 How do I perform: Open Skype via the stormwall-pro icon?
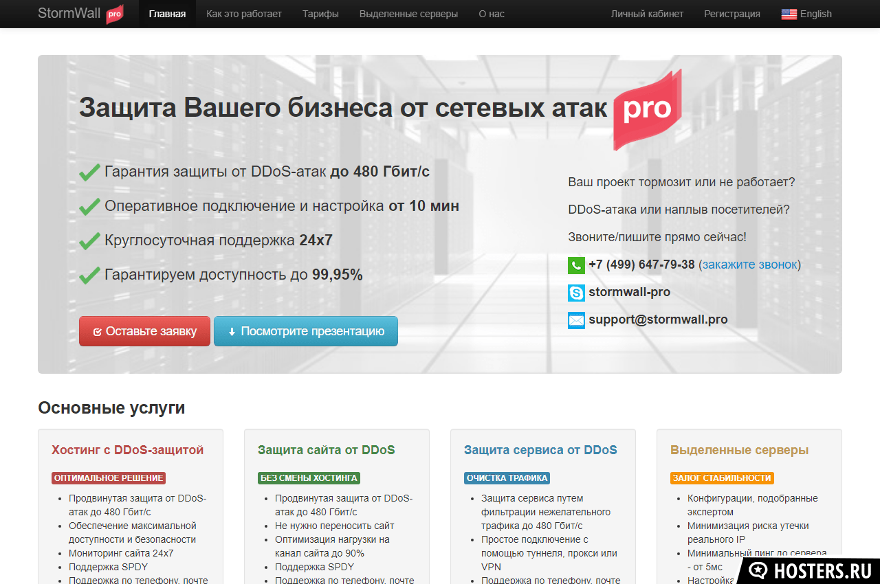[576, 292]
